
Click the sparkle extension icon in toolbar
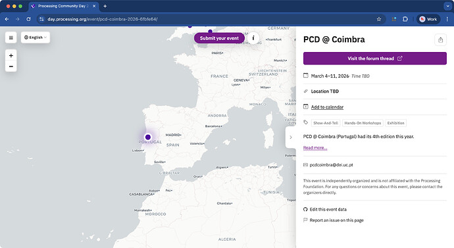393,19
